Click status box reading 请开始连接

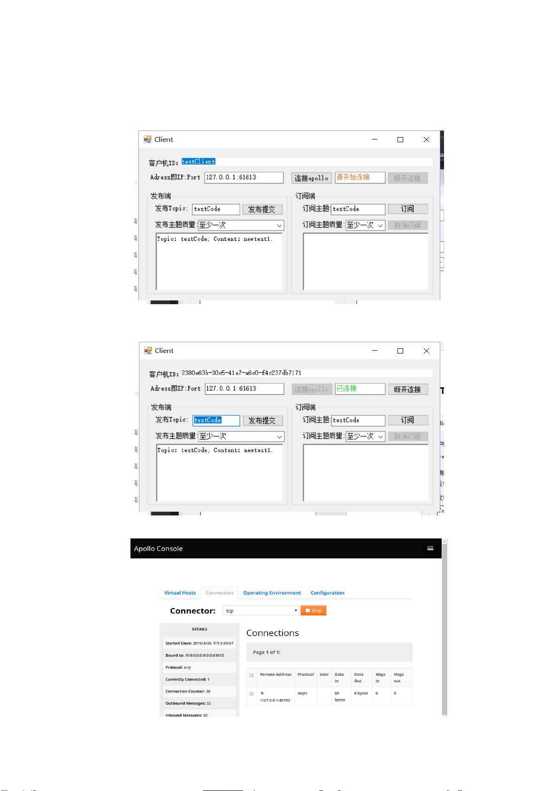click(x=360, y=177)
